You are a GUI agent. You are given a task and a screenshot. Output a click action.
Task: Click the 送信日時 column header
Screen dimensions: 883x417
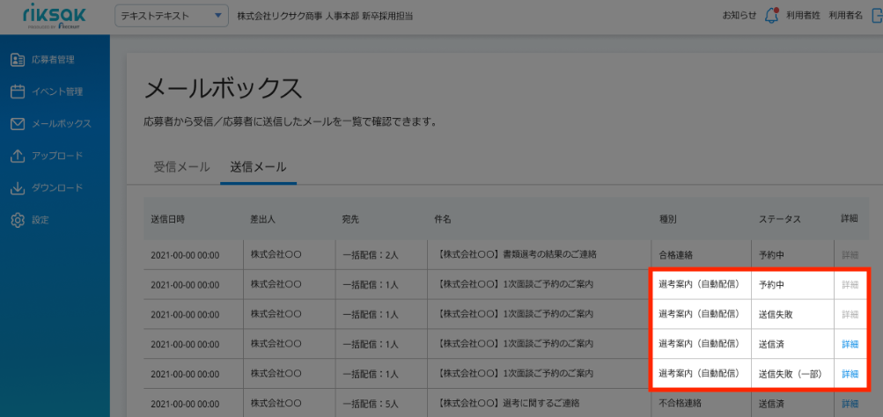click(168, 219)
